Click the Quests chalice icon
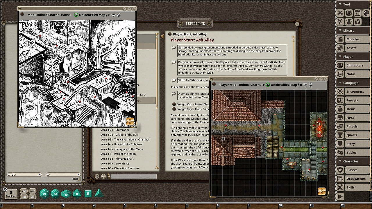The height and width of the screenshot is (209, 372). point(340,135)
